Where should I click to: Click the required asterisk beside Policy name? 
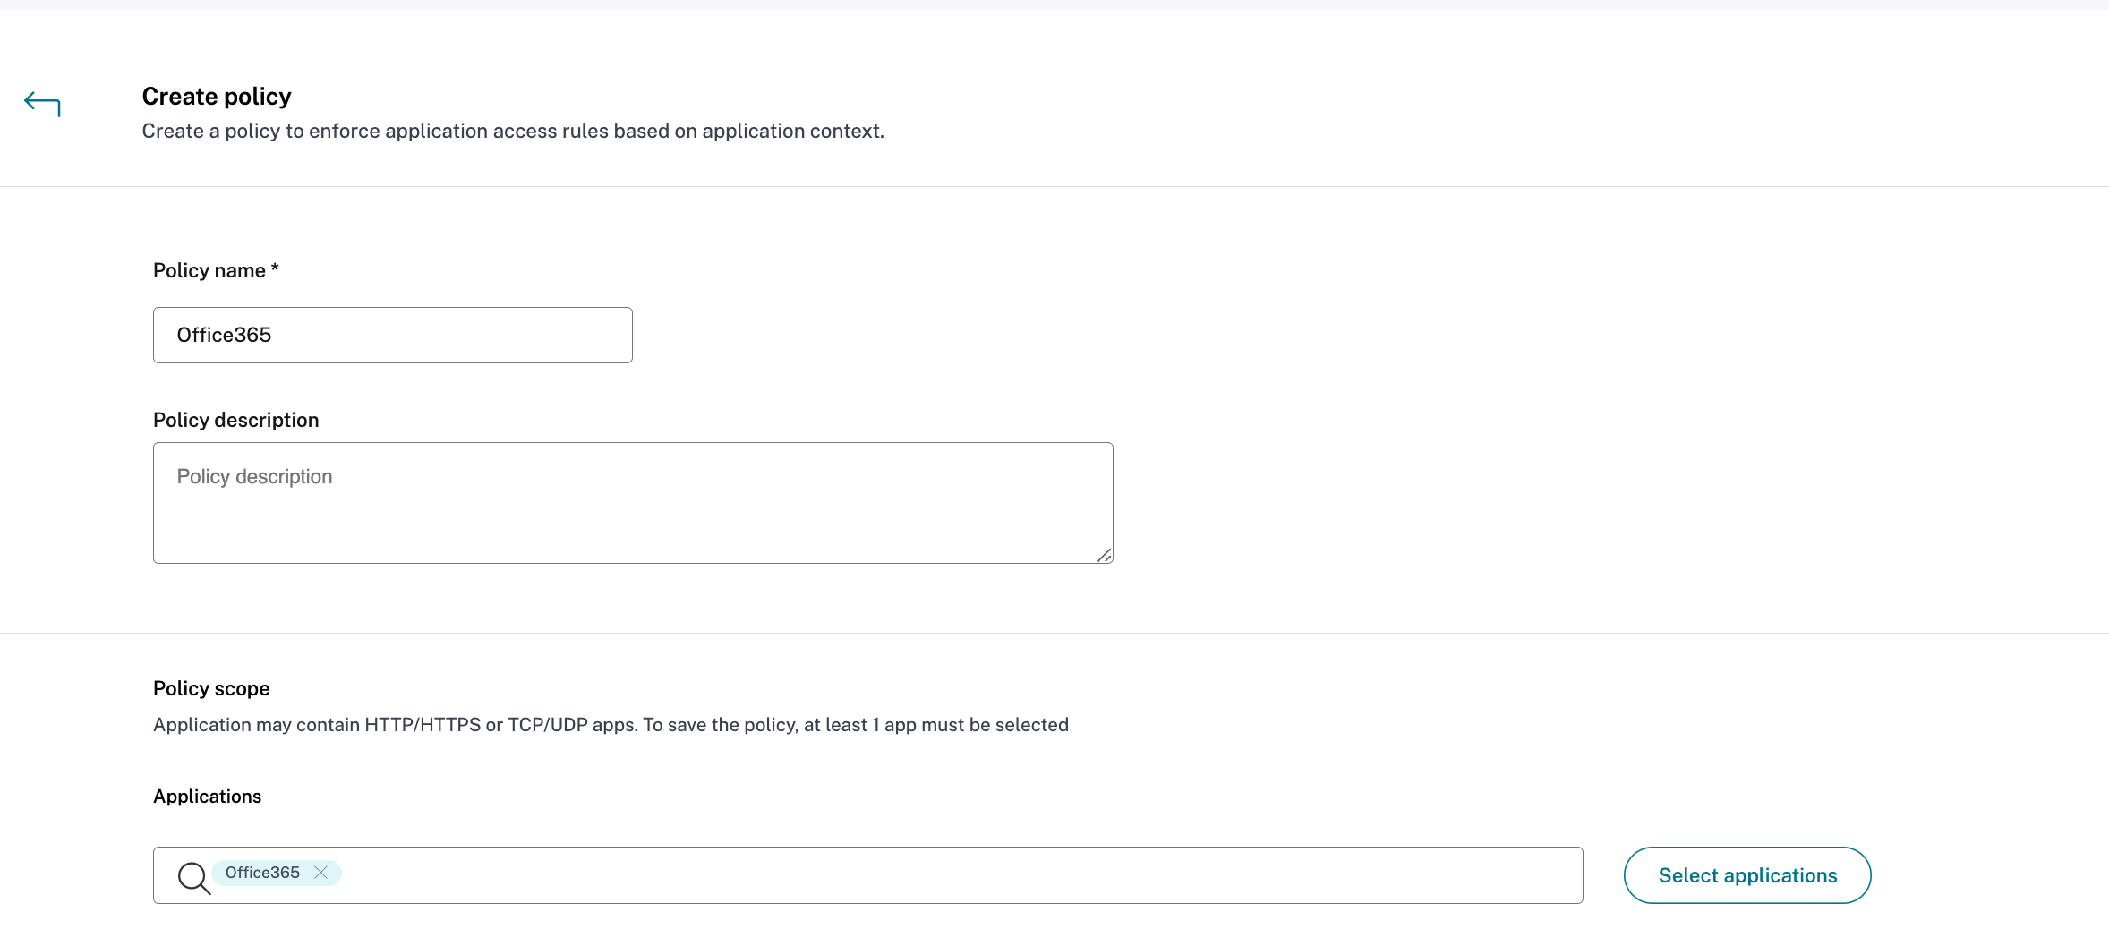click(275, 268)
